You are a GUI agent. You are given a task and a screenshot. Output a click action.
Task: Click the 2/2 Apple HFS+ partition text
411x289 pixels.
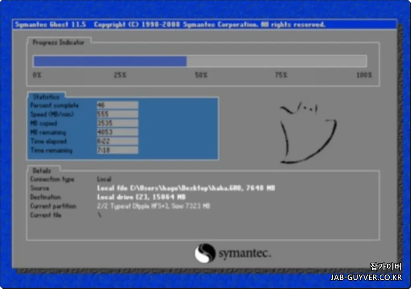click(154, 206)
